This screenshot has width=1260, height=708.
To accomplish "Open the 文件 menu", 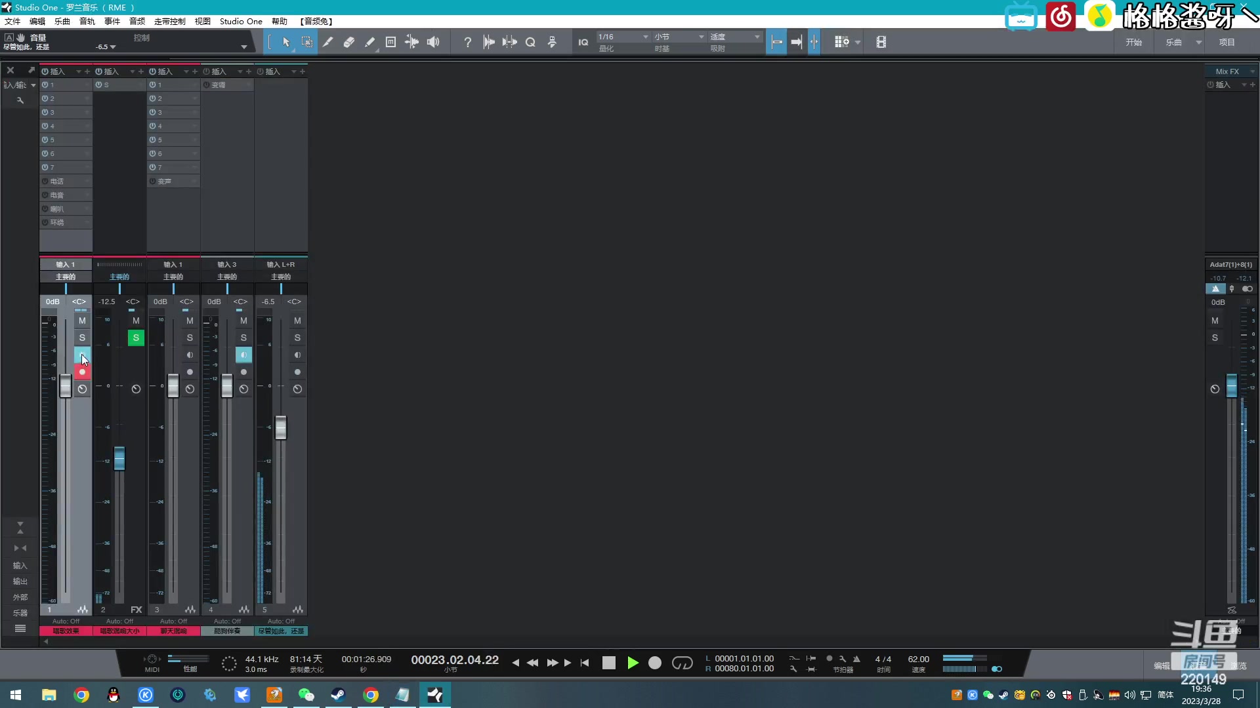I will click(12, 21).
